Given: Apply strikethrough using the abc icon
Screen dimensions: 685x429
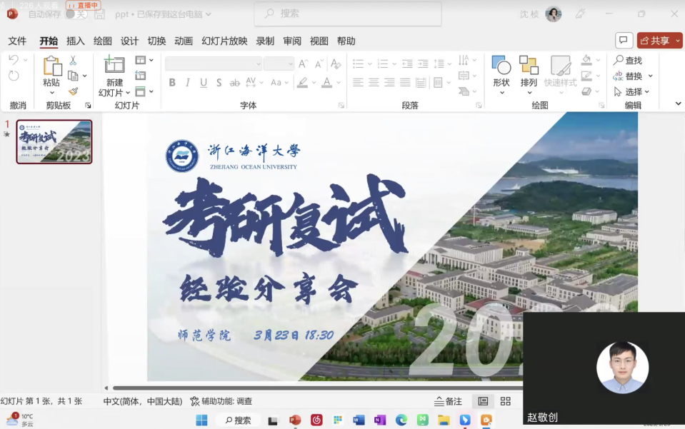Looking at the screenshot, I should click(234, 83).
